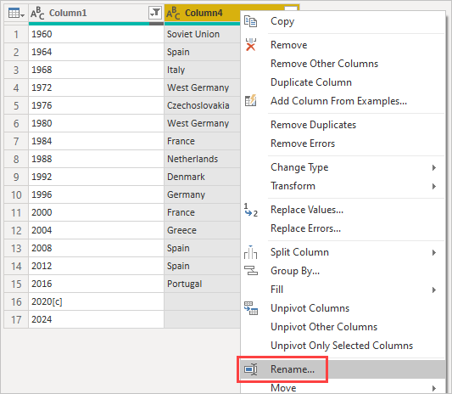Click the Unpivot Columns icon
Viewport: 452px width, 394px height.
[251, 308]
